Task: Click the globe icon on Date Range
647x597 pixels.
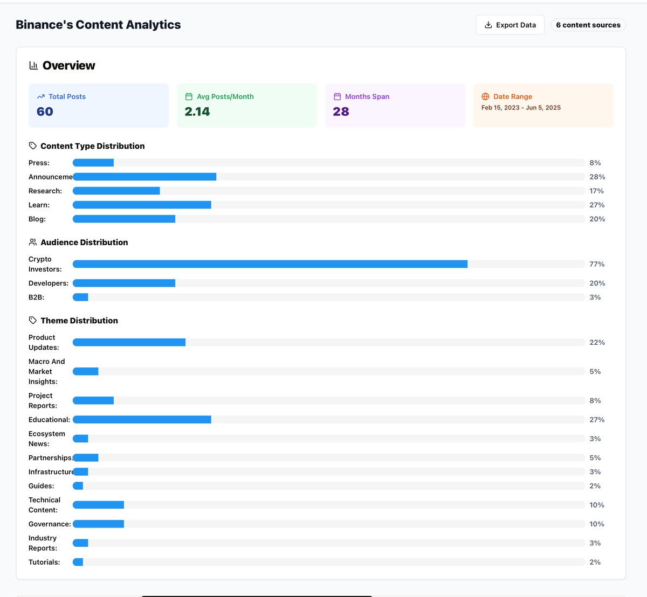Action: [485, 96]
